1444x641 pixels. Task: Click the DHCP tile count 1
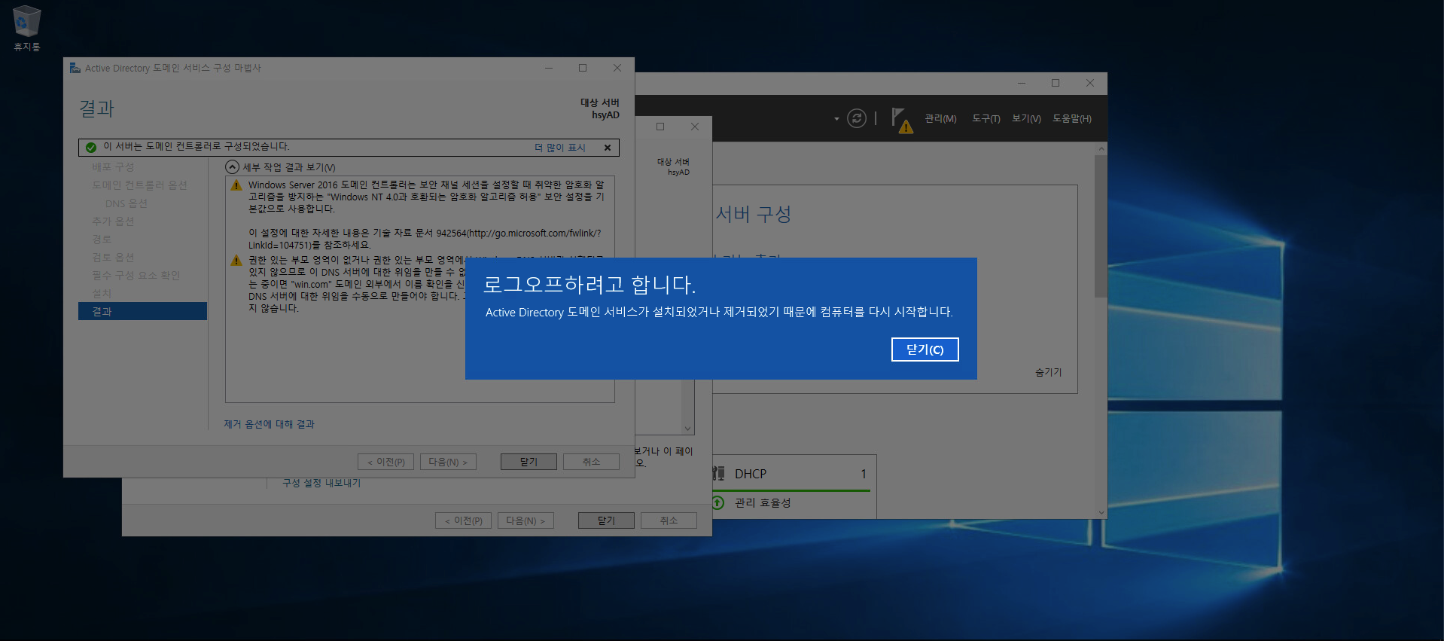(864, 474)
